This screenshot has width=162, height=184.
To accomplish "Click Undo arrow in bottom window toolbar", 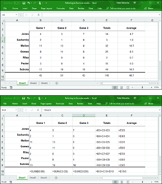I will 28,98.
